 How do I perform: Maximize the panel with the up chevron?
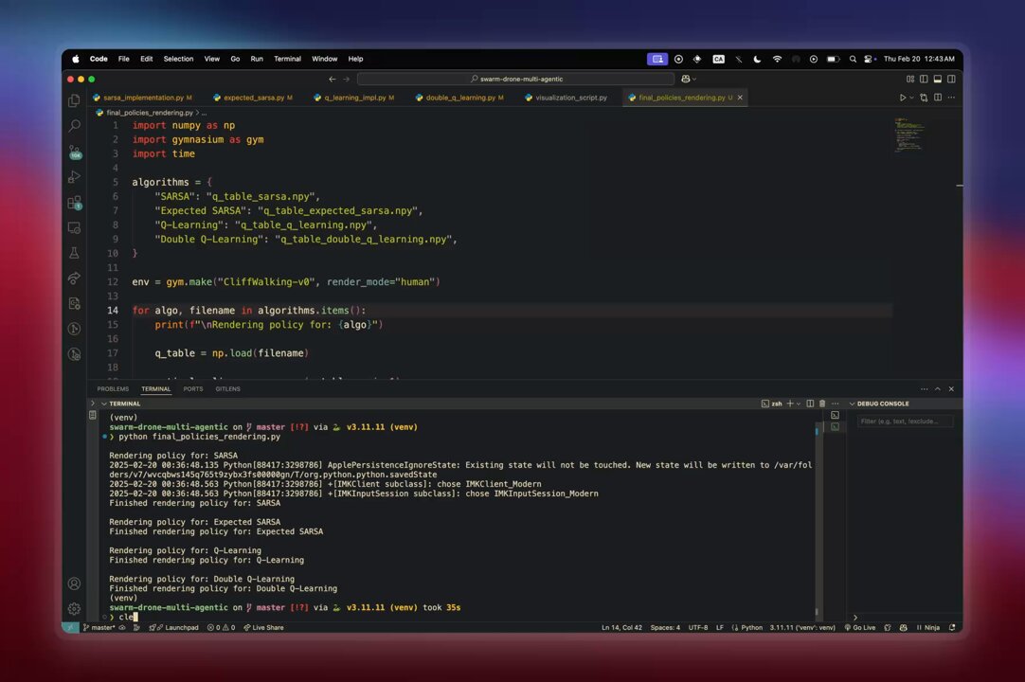tap(938, 389)
